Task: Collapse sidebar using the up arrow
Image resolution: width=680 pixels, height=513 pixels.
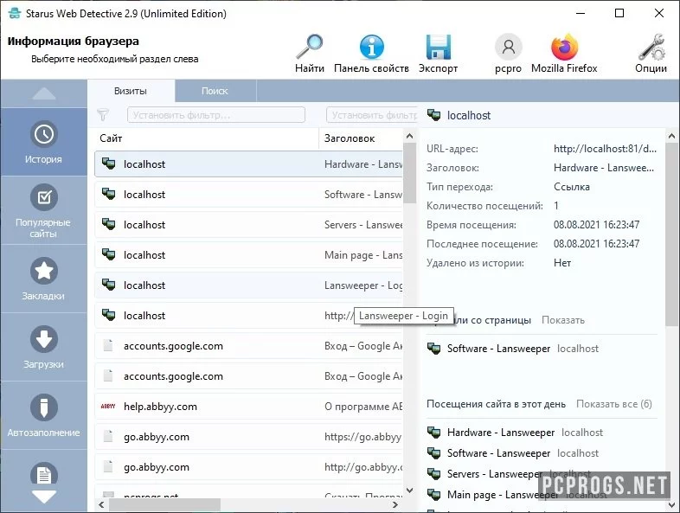Action: pyautogui.click(x=43, y=93)
